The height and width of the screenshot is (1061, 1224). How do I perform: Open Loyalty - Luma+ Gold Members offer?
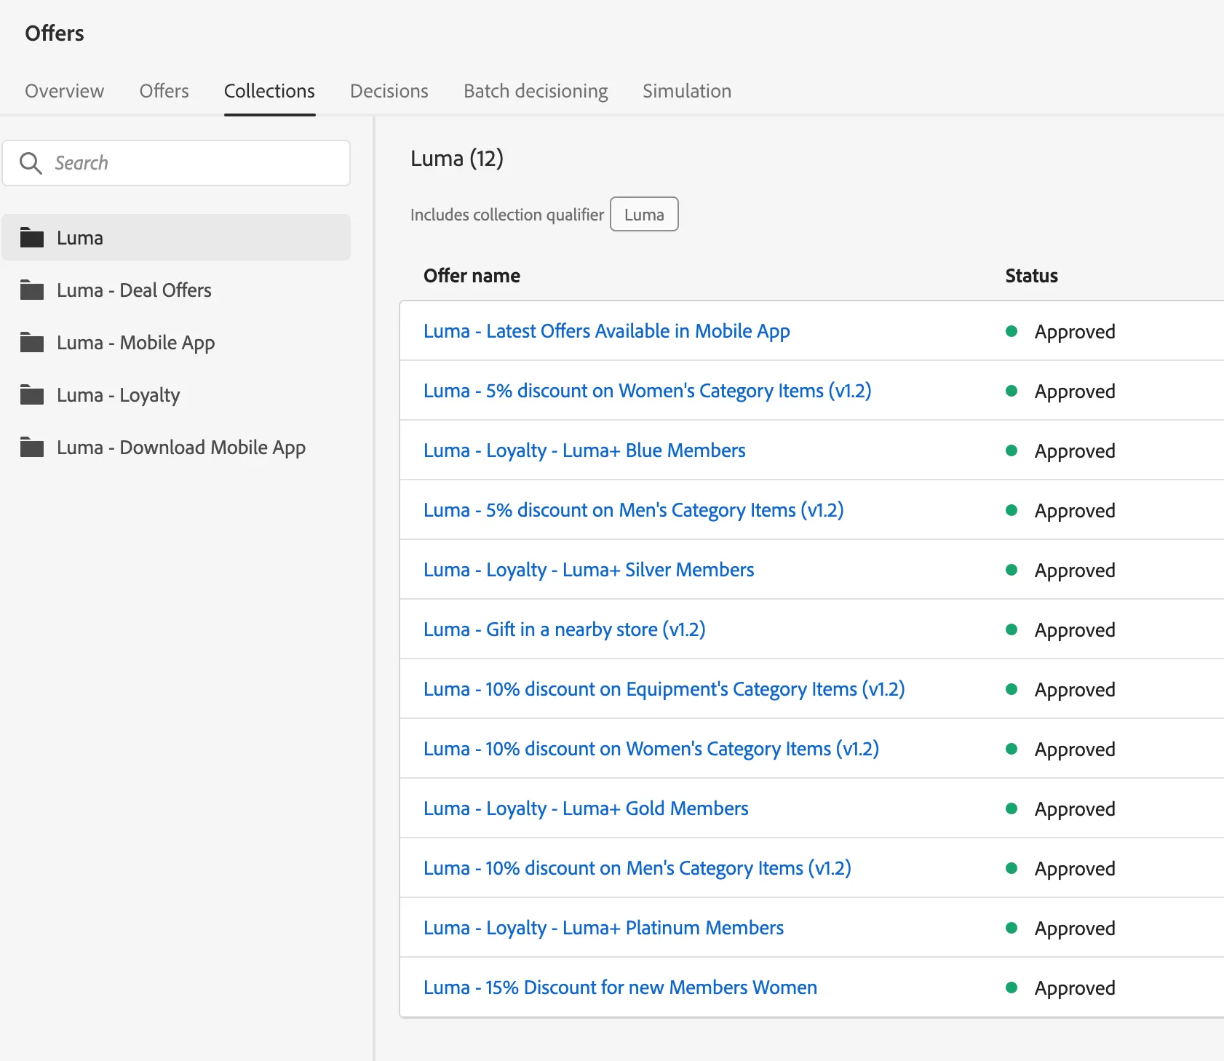(x=586, y=808)
